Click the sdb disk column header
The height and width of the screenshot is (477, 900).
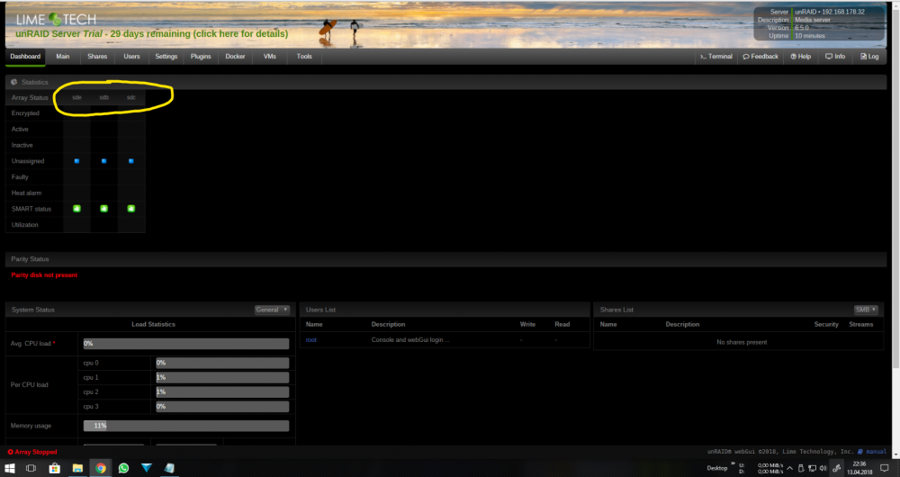point(103,97)
